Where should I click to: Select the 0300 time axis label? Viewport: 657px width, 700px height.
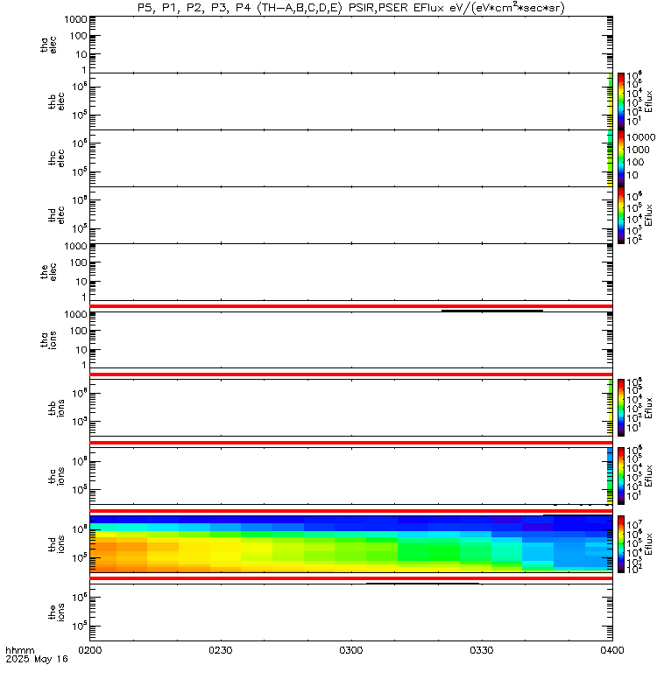click(351, 650)
